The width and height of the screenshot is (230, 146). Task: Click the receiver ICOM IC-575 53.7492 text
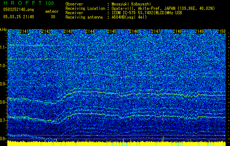pos(147,13)
